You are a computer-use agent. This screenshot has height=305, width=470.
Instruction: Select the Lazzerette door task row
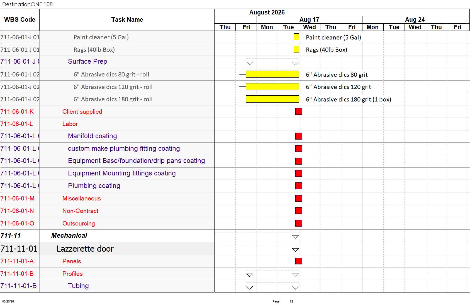point(107,249)
